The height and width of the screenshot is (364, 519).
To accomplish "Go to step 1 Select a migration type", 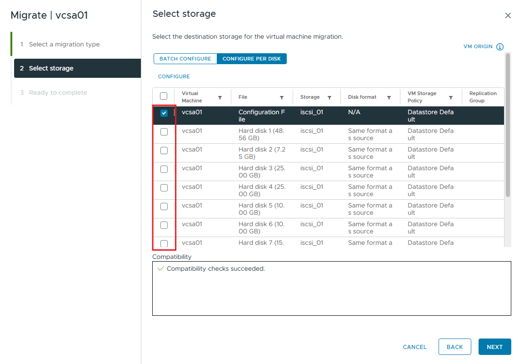I will pyautogui.click(x=64, y=45).
